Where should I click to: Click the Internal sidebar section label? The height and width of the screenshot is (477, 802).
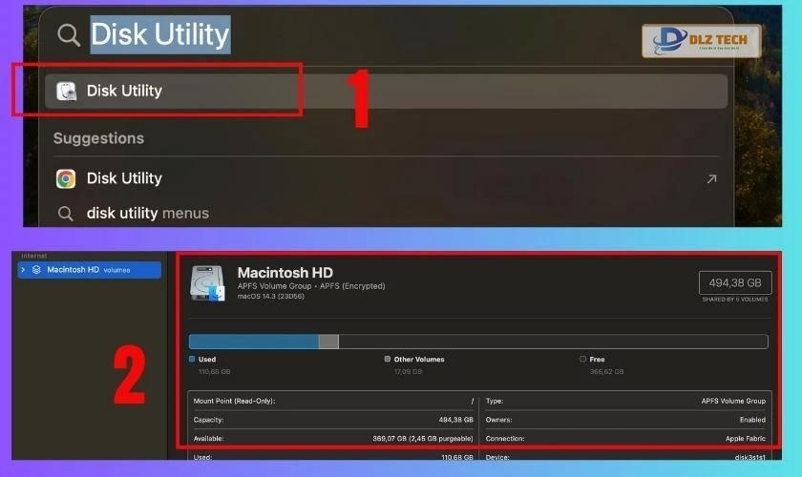[x=33, y=256]
